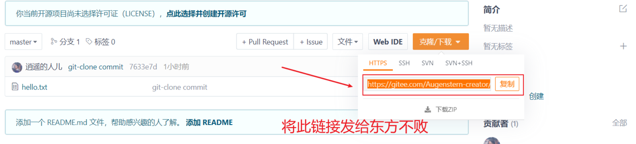Click 下载ZIP download link

tap(446, 109)
